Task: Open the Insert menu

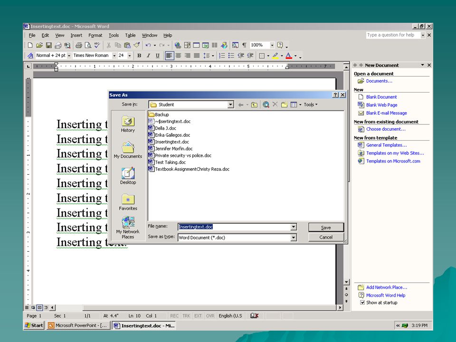Action: 76,35
